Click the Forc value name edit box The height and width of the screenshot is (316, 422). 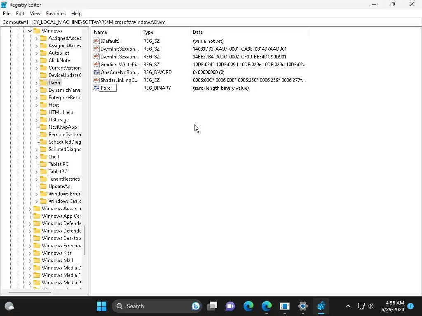pyautogui.click(x=108, y=88)
